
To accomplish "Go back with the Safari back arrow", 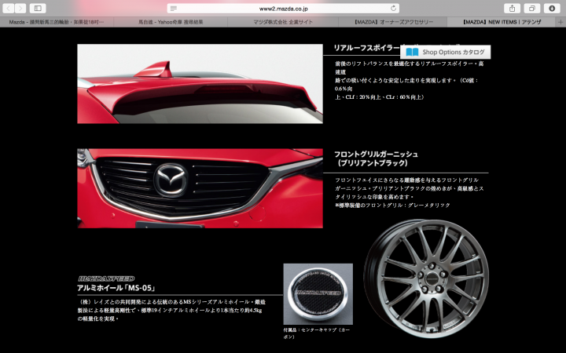I will tap(9, 9).
